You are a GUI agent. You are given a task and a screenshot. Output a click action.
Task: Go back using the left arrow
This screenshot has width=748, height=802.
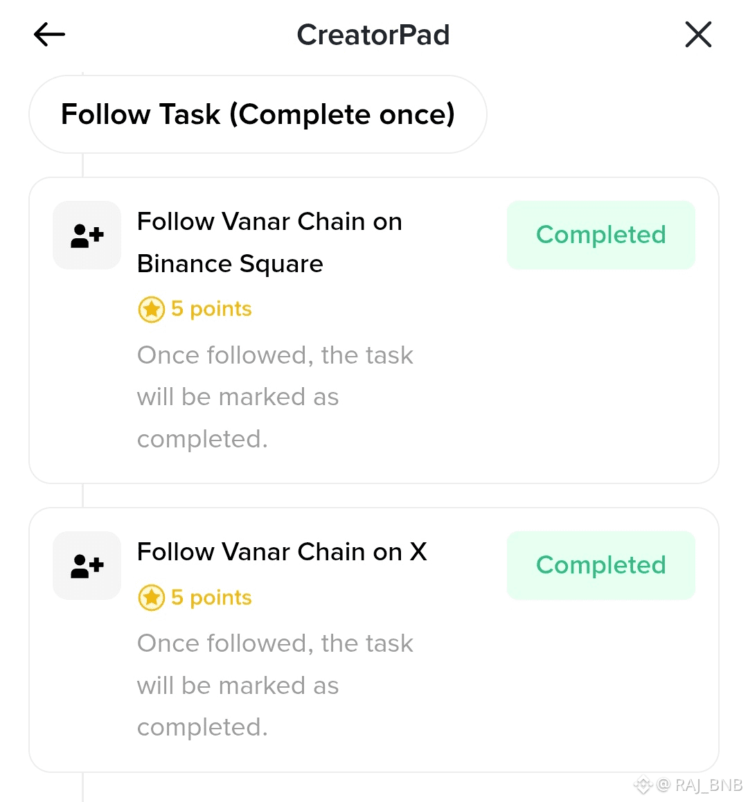point(49,35)
